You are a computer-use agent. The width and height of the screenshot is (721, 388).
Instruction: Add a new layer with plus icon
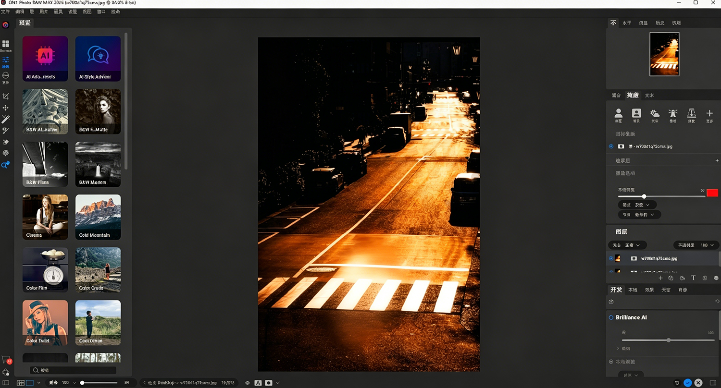[x=660, y=278]
